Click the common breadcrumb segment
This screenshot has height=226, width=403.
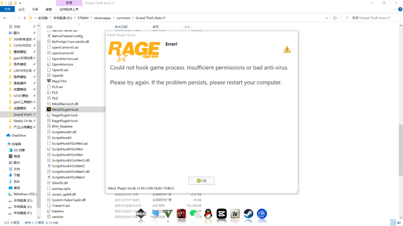point(123,18)
